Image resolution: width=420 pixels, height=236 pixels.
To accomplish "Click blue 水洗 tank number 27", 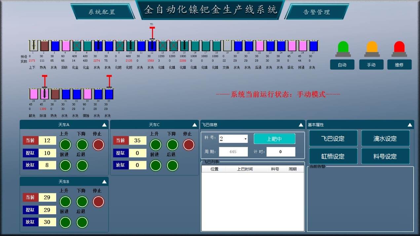I will 313,46.
